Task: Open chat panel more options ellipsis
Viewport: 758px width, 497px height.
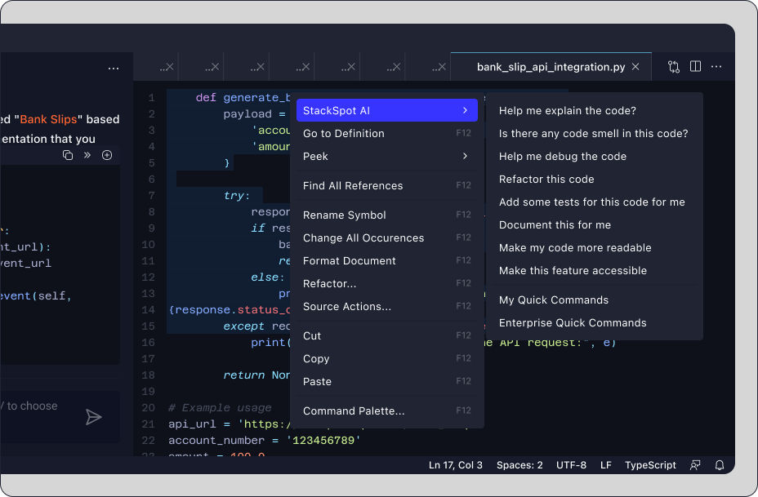Action: (114, 69)
